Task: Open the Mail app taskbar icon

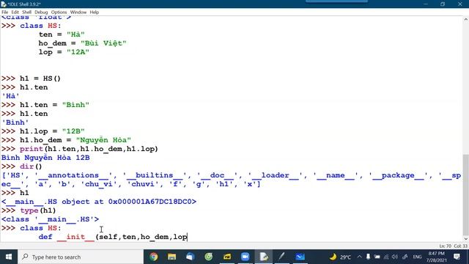Action: (191, 257)
